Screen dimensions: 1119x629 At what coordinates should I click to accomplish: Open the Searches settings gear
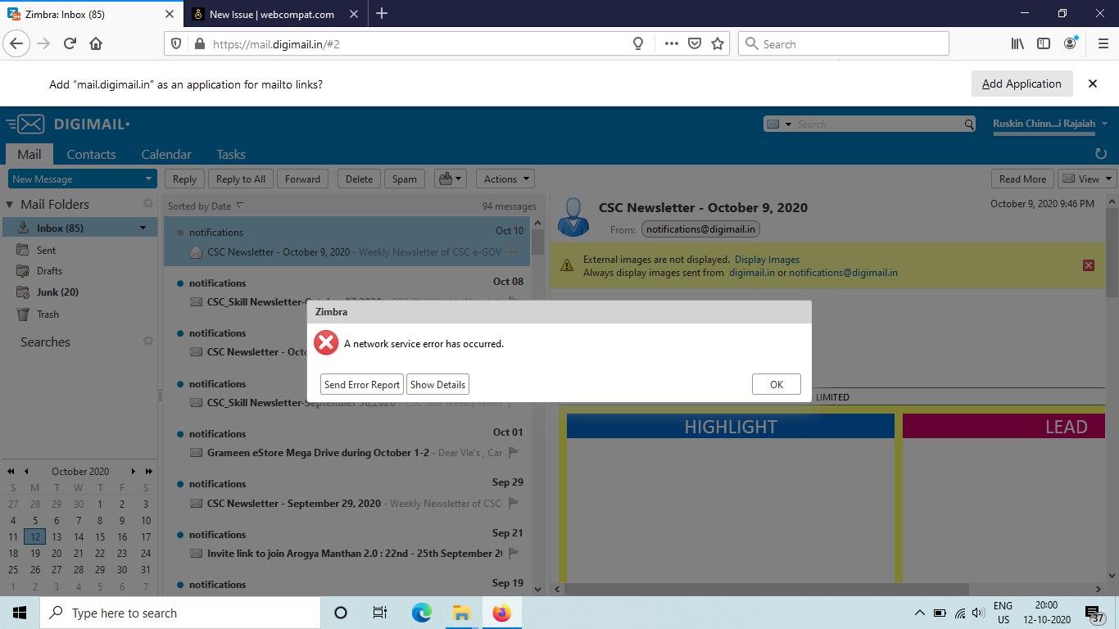[x=148, y=341]
